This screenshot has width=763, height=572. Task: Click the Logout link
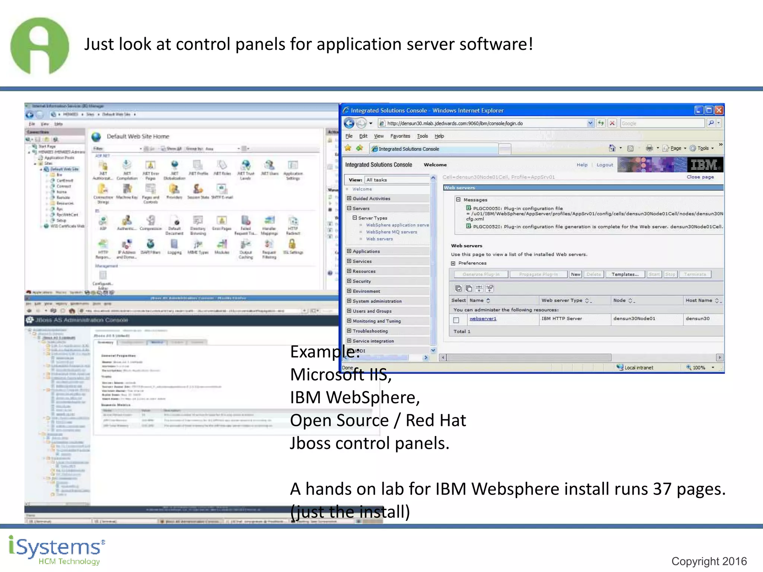click(605, 165)
